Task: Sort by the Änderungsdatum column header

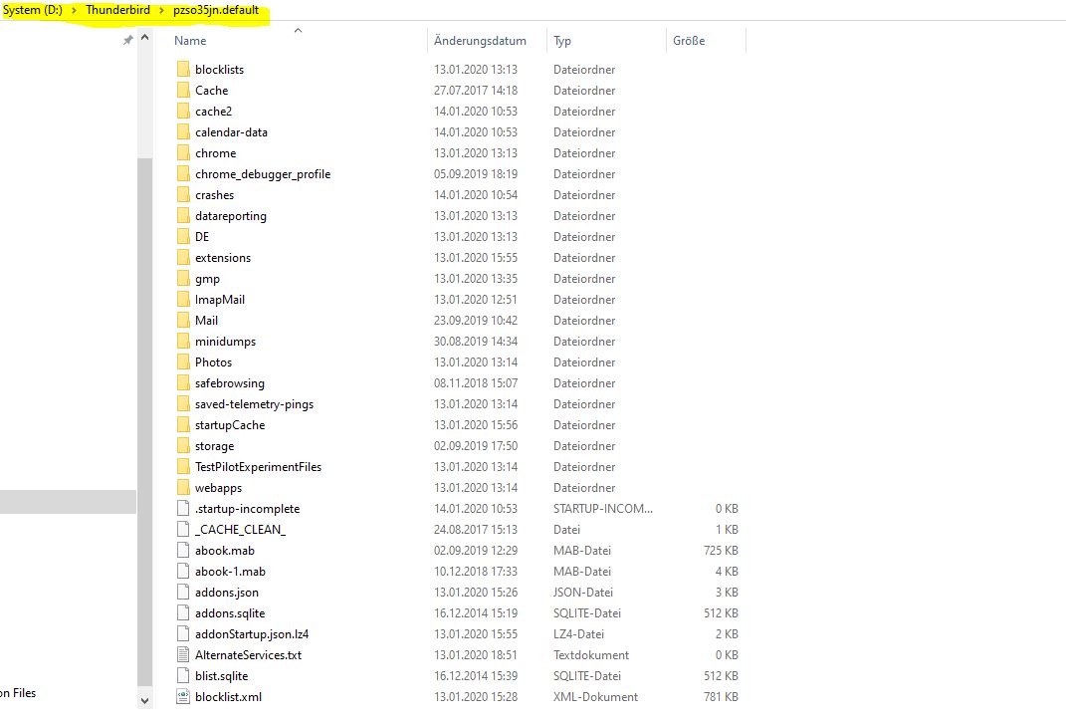Action: (480, 41)
